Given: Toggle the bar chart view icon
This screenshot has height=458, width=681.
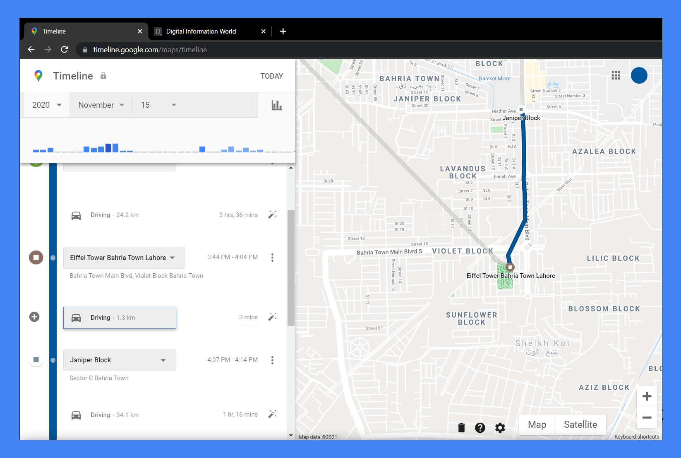Looking at the screenshot, I should pyautogui.click(x=277, y=105).
